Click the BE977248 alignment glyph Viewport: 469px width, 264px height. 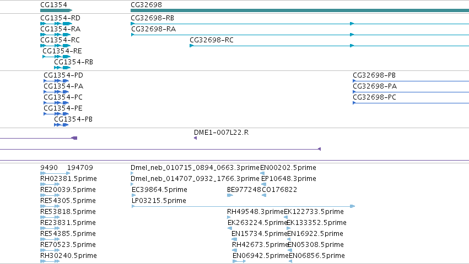[230, 195]
